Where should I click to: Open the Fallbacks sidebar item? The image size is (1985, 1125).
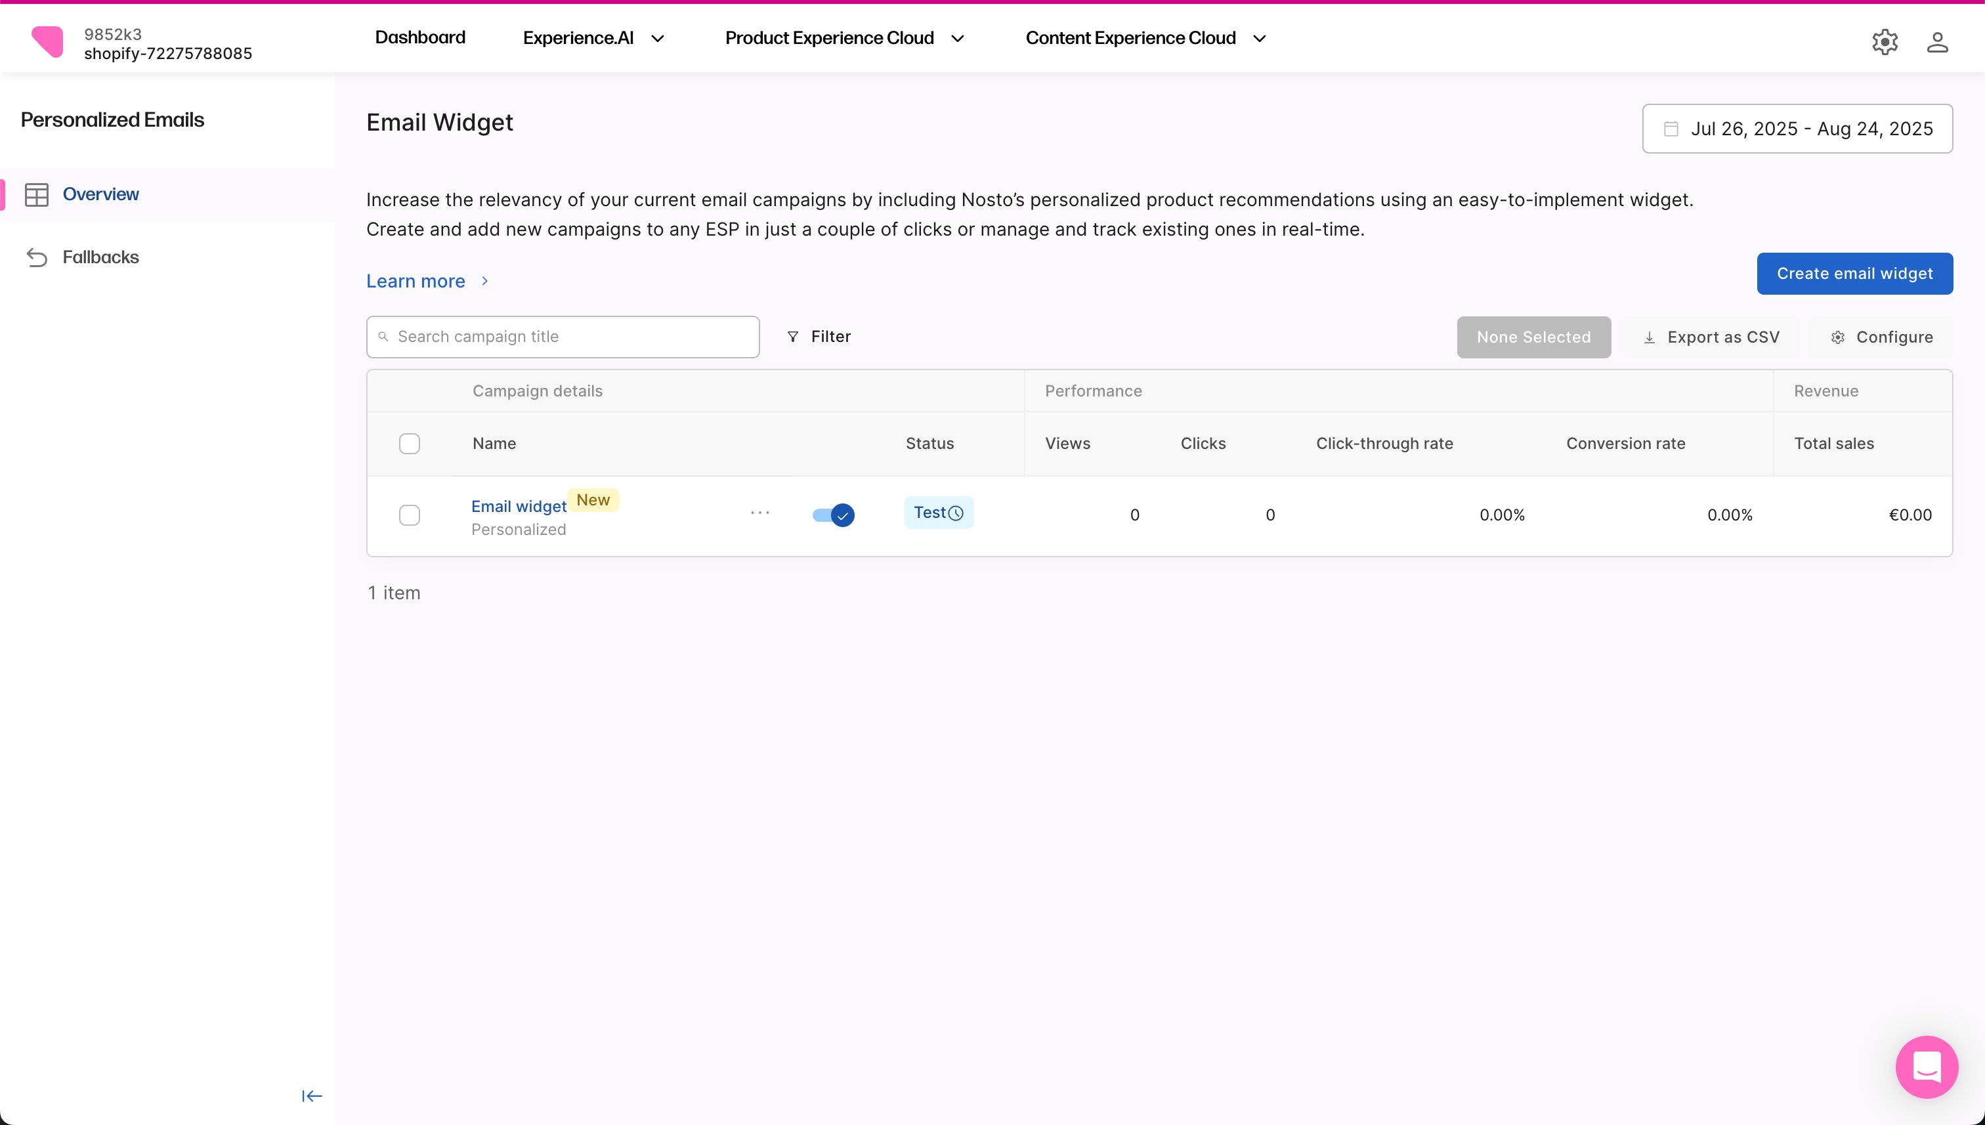pos(100,257)
